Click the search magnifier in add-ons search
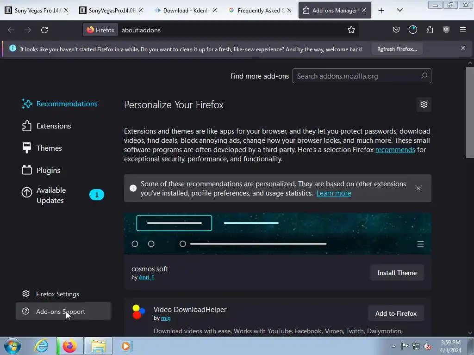474x355 pixels. click(424, 76)
